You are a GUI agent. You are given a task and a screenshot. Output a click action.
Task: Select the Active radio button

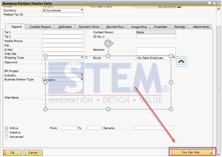tap(6, 128)
